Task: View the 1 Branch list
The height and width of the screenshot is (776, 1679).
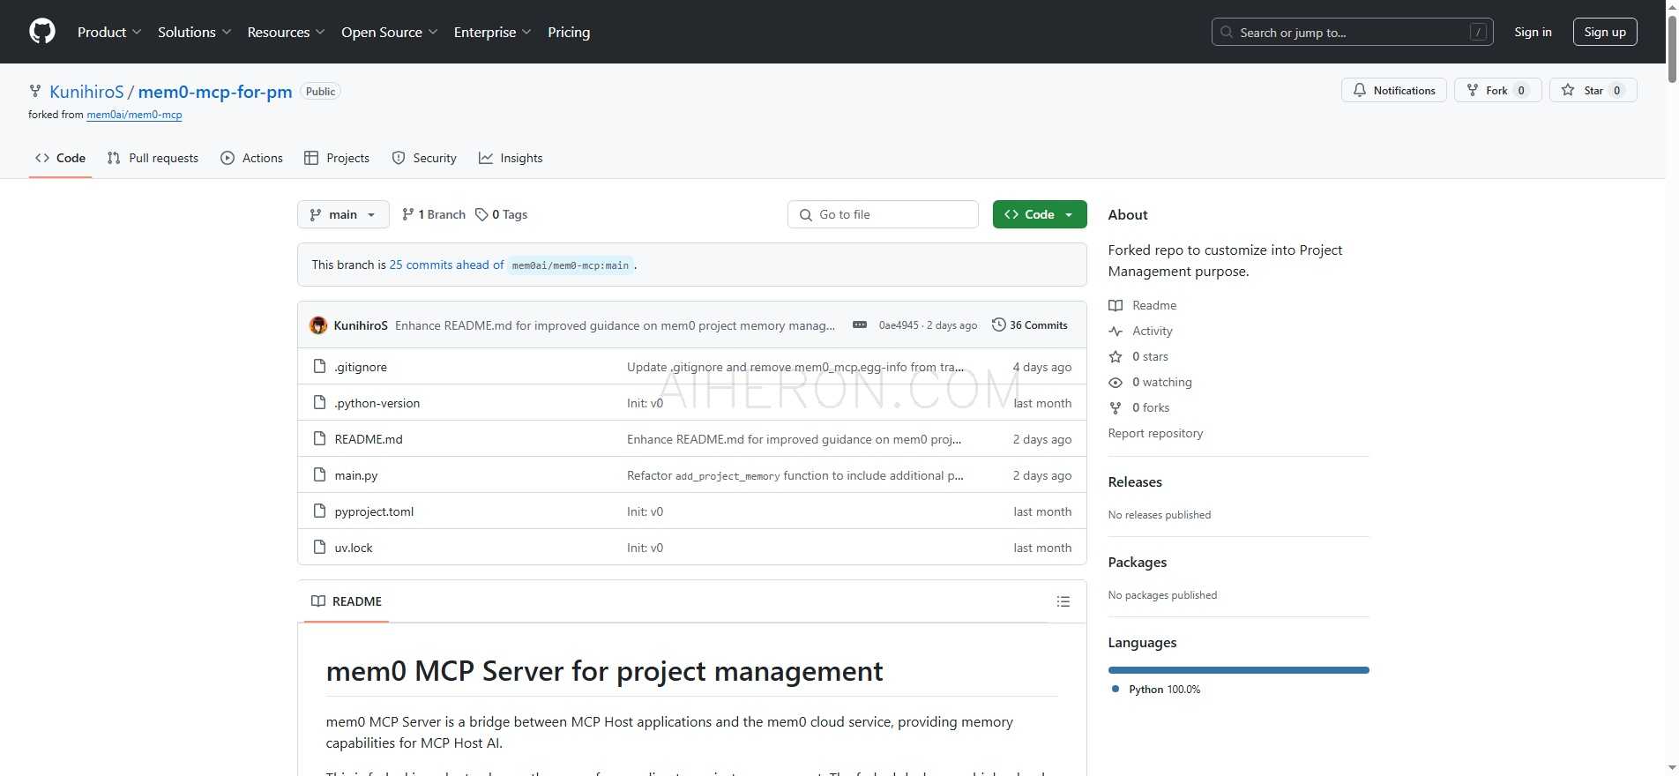Action: (433, 214)
